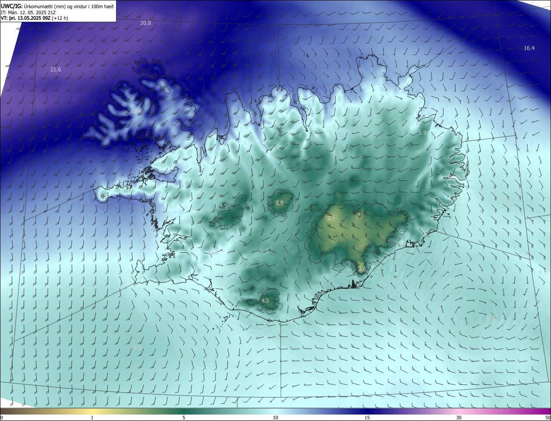Click the 4.9 value label
Viewport: 551px width, 421px height.
pyautogui.click(x=223, y=205)
